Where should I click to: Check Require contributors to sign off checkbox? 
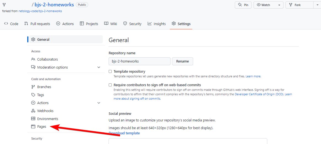[x=110, y=85]
